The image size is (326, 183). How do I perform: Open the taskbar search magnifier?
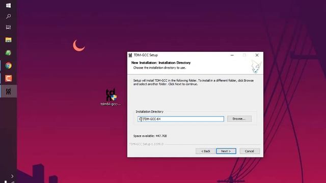[x=8, y=16]
